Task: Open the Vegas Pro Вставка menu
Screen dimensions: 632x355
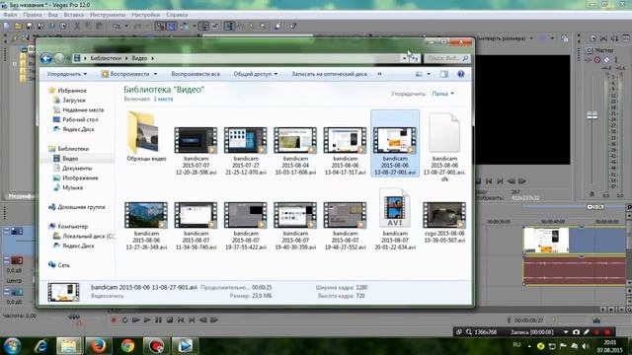Action: 74,15
